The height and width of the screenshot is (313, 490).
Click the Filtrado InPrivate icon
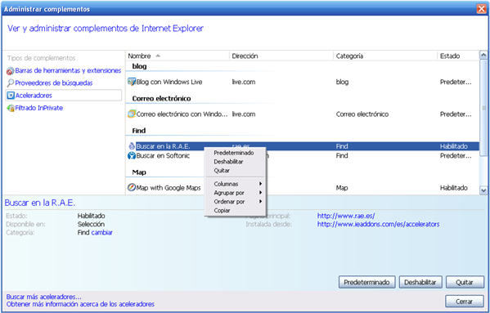click(11, 108)
